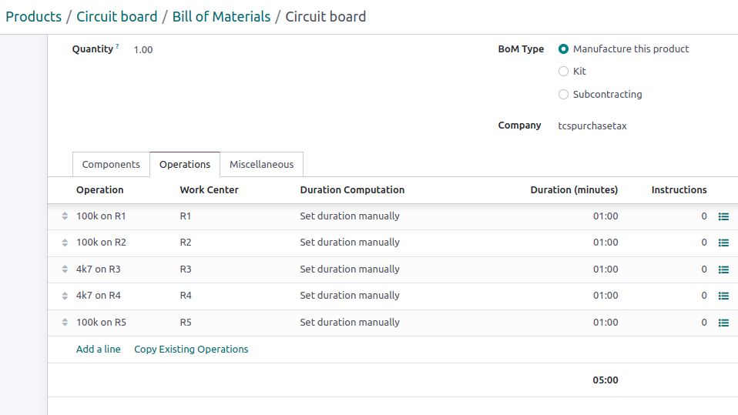Open instructions list icon for 100k on R5
The image size is (738, 415).
coord(723,323)
